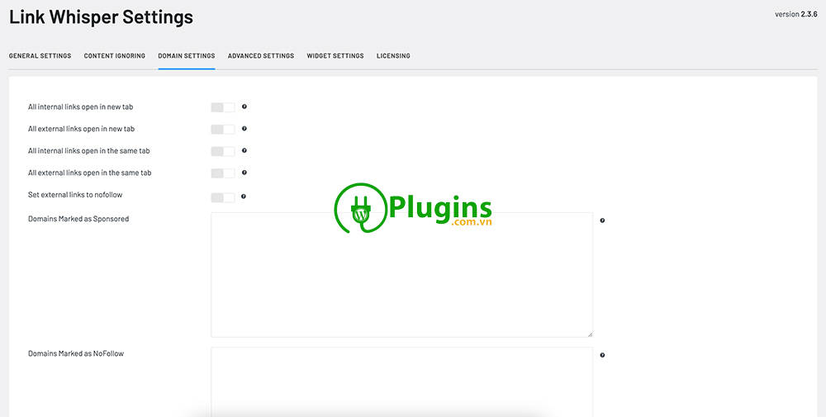The image size is (826, 417).
Task: Click help icon for external links same tab
Action: click(244, 173)
